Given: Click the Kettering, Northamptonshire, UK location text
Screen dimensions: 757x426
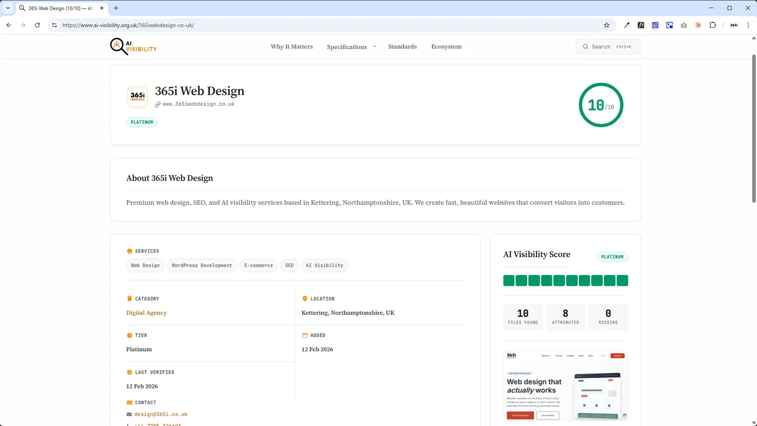Looking at the screenshot, I should coord(348,313).
